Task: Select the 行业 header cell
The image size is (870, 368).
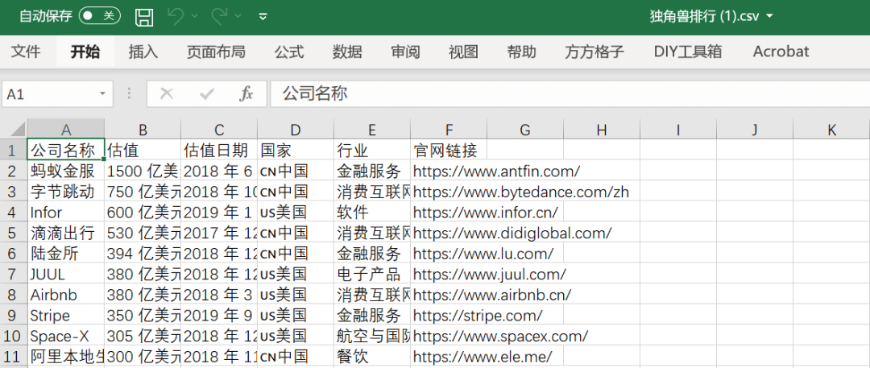Action: (x=372, y=151)
